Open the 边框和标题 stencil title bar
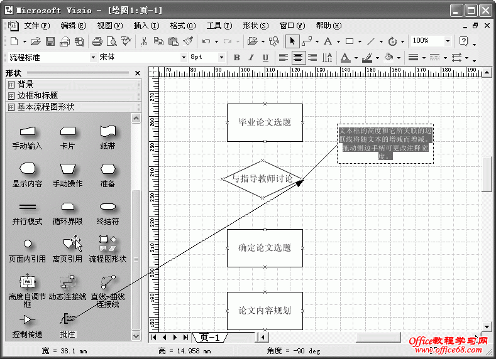 (x=38, y=95)
